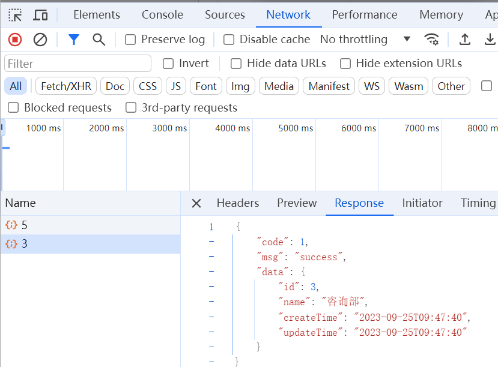The height and width of the screenshot is (367, 498).
Task: Collapse the JSON at line 1
Action: [x=211, y=227]
